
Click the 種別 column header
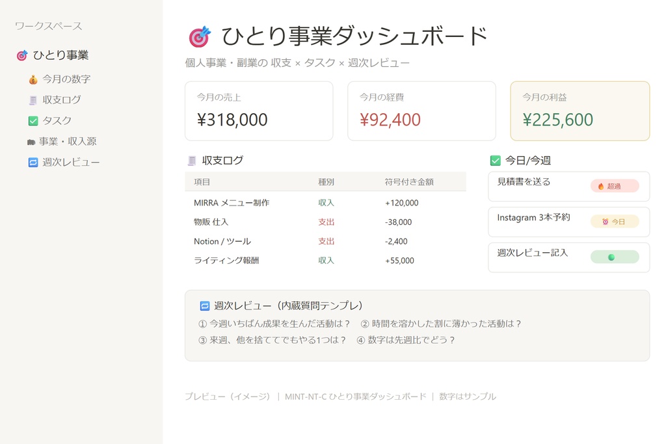click(x=326, y=182)
